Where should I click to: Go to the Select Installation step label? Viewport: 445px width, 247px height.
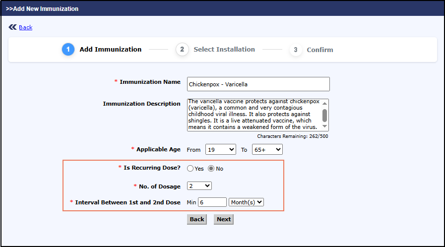pos(224,50)
